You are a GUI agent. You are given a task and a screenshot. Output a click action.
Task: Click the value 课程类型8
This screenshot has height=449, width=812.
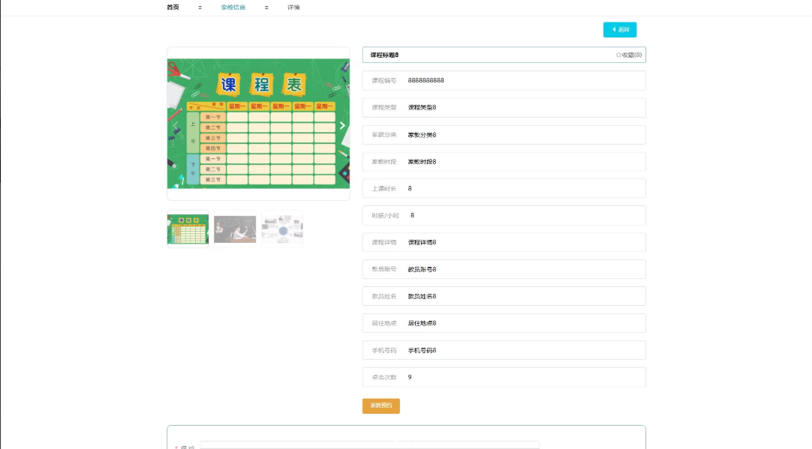(422, 108)
